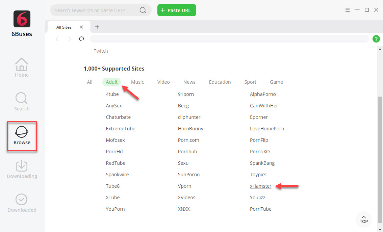Select the News category filter

coord(189,82)
